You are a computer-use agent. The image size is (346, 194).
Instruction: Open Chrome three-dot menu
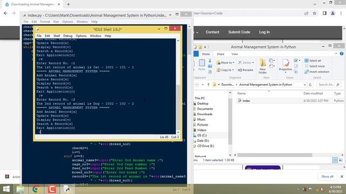(341, 13)
